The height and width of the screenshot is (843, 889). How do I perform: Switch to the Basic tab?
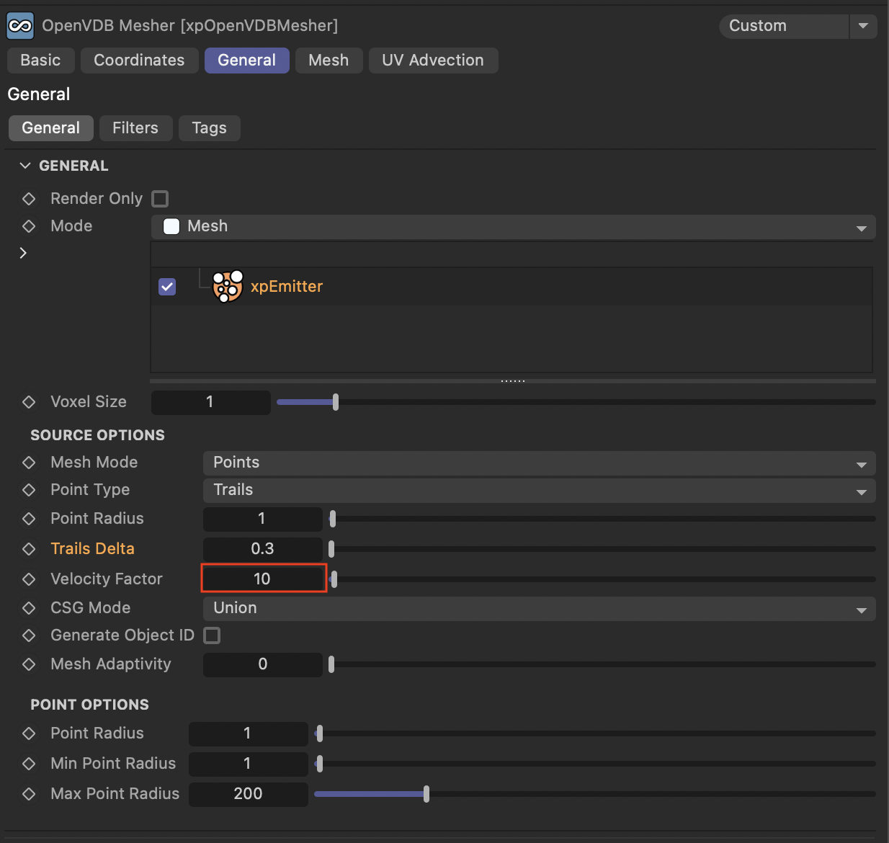[40, 61]
